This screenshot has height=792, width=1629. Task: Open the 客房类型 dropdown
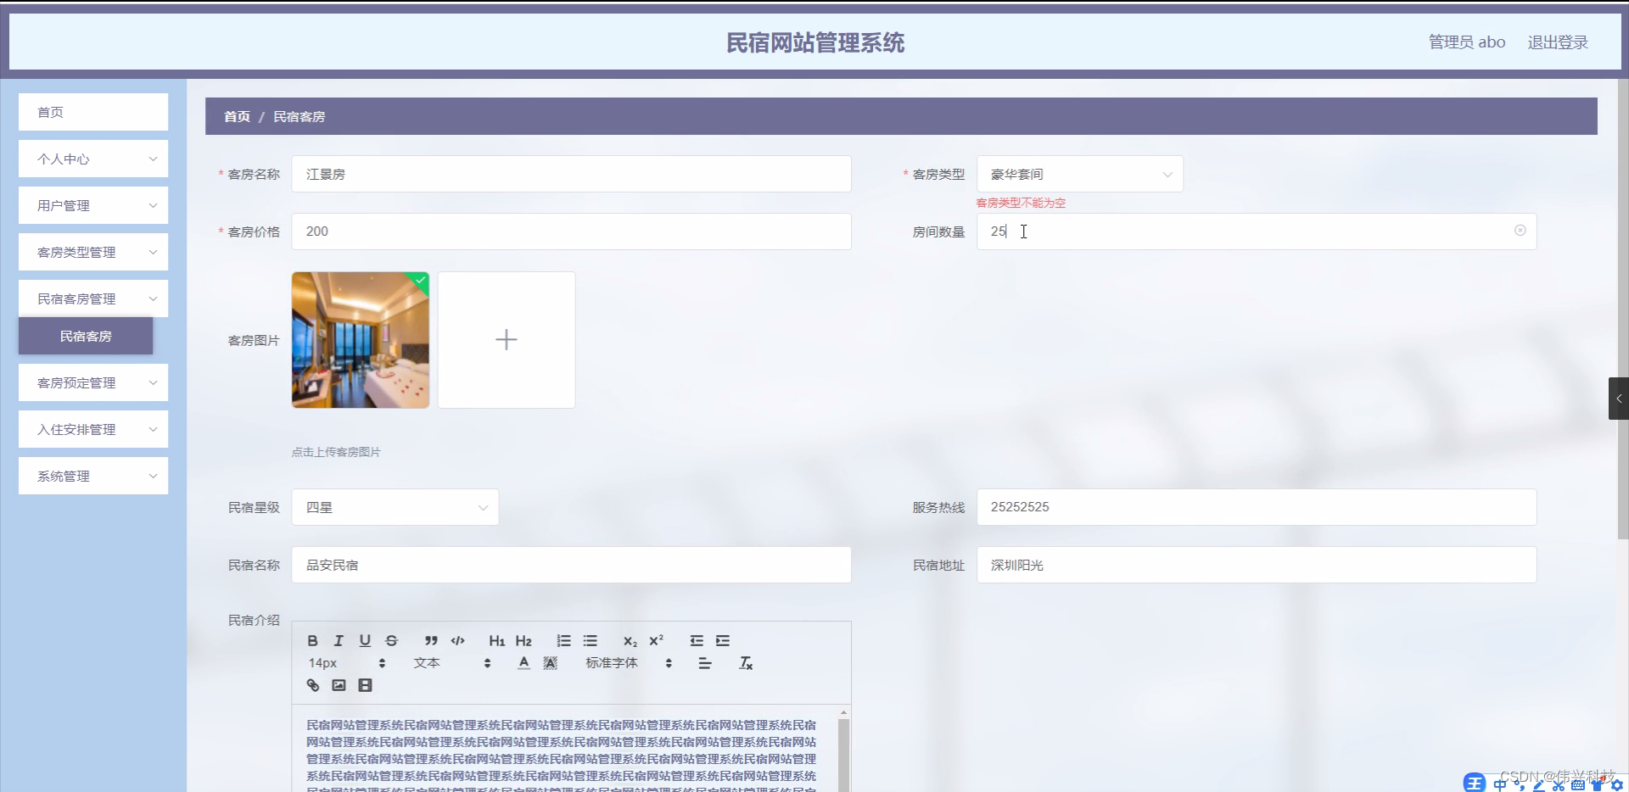click(x=1079, y=174)
